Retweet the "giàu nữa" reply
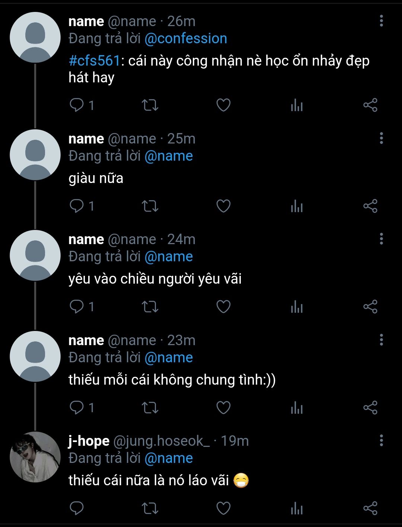This screenshot has height=527, width=402. (x=150, y=206)
